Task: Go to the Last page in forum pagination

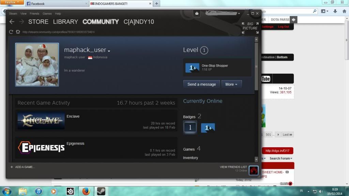Action: tap(287, 135)
